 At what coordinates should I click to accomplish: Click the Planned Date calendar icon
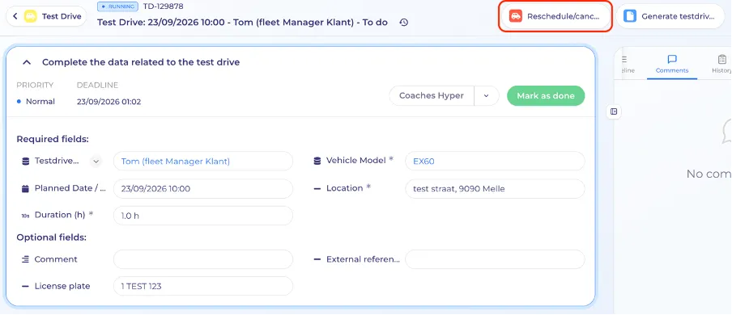25,189
